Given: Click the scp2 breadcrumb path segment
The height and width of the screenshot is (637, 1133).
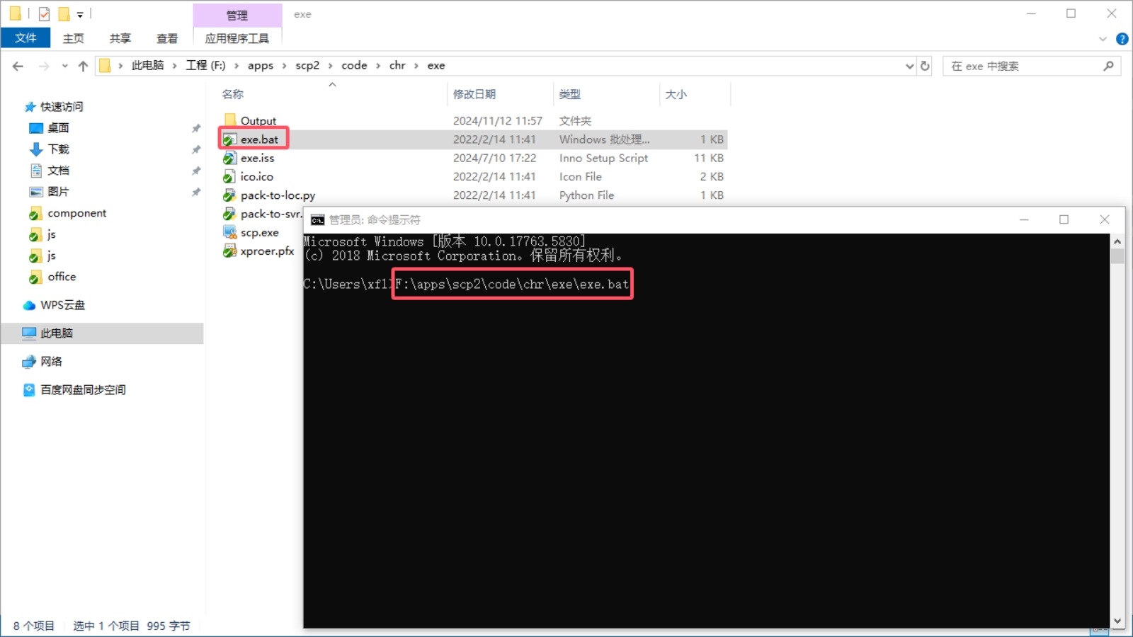Looking at the screenshot, I should pyautogui.click(x=307, y=66).
